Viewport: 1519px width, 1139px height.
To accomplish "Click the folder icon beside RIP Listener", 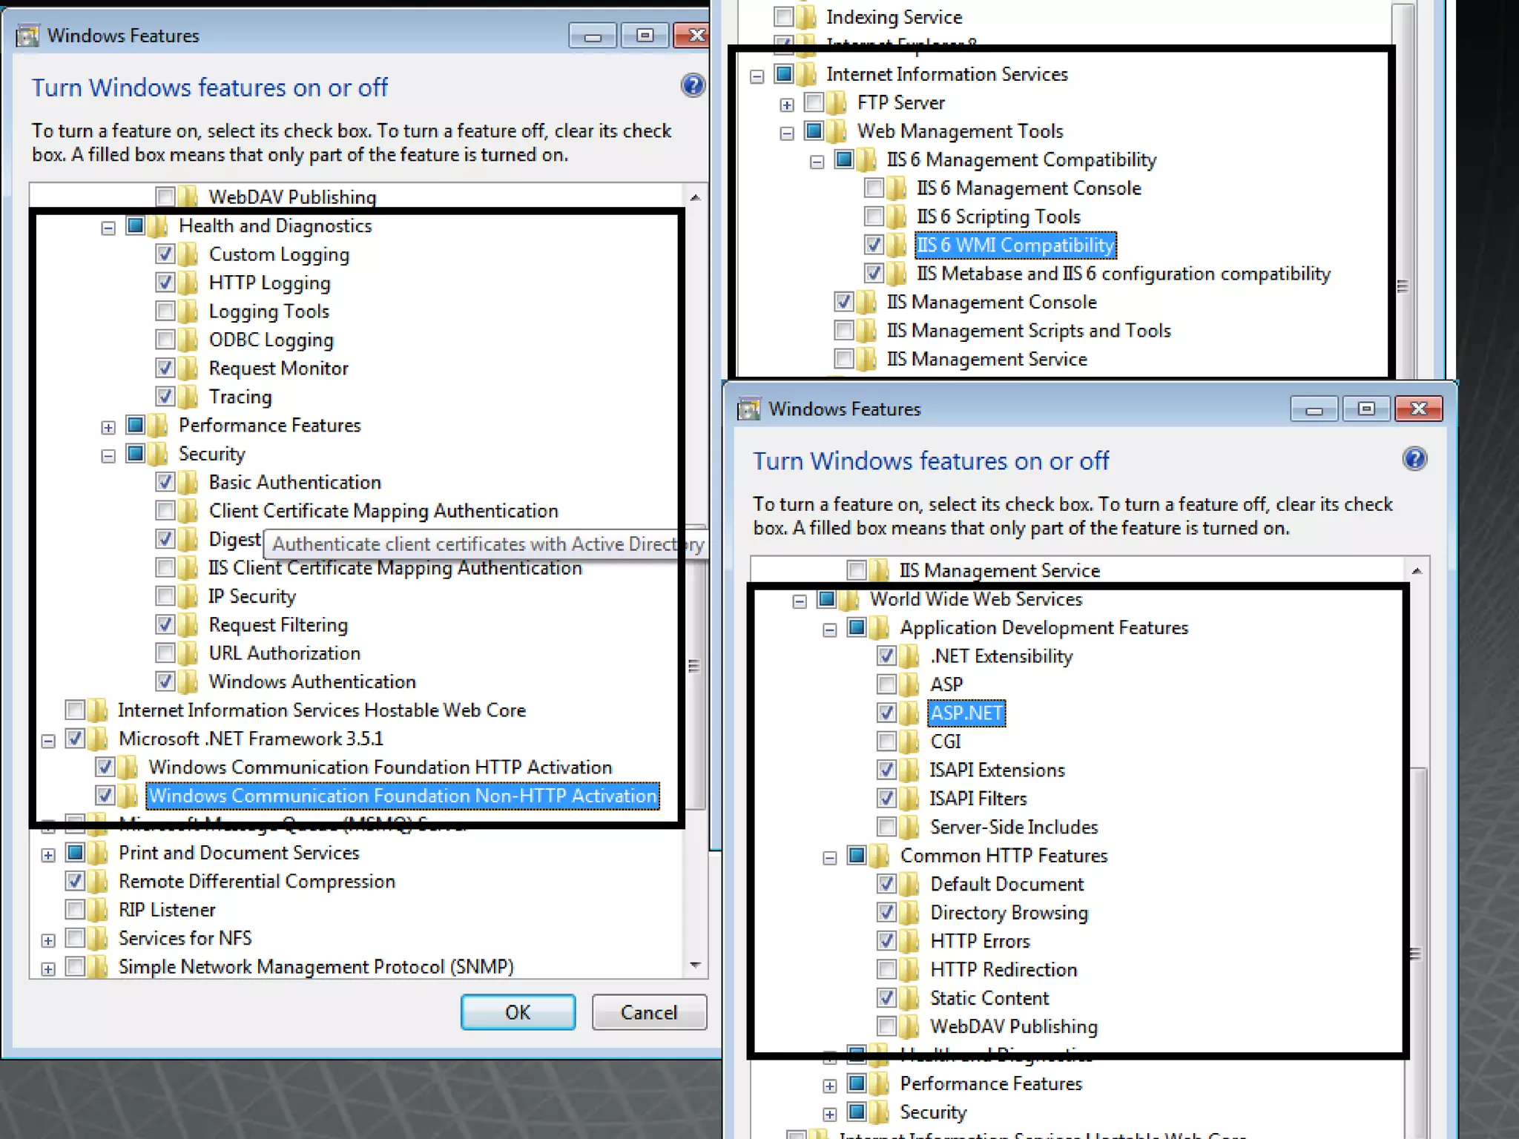I will [x=98, y=910].
